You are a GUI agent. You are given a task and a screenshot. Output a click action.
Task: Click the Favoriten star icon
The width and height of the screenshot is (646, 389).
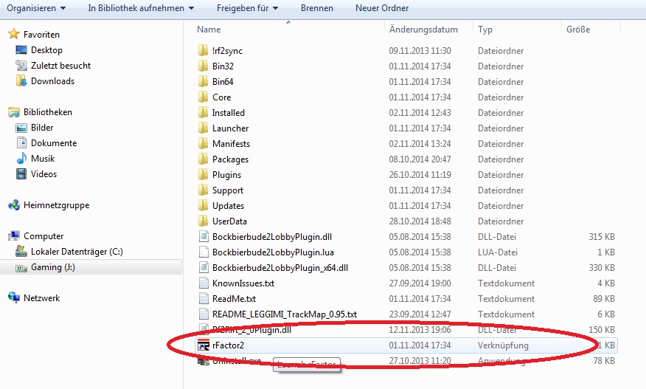[13, 35]
